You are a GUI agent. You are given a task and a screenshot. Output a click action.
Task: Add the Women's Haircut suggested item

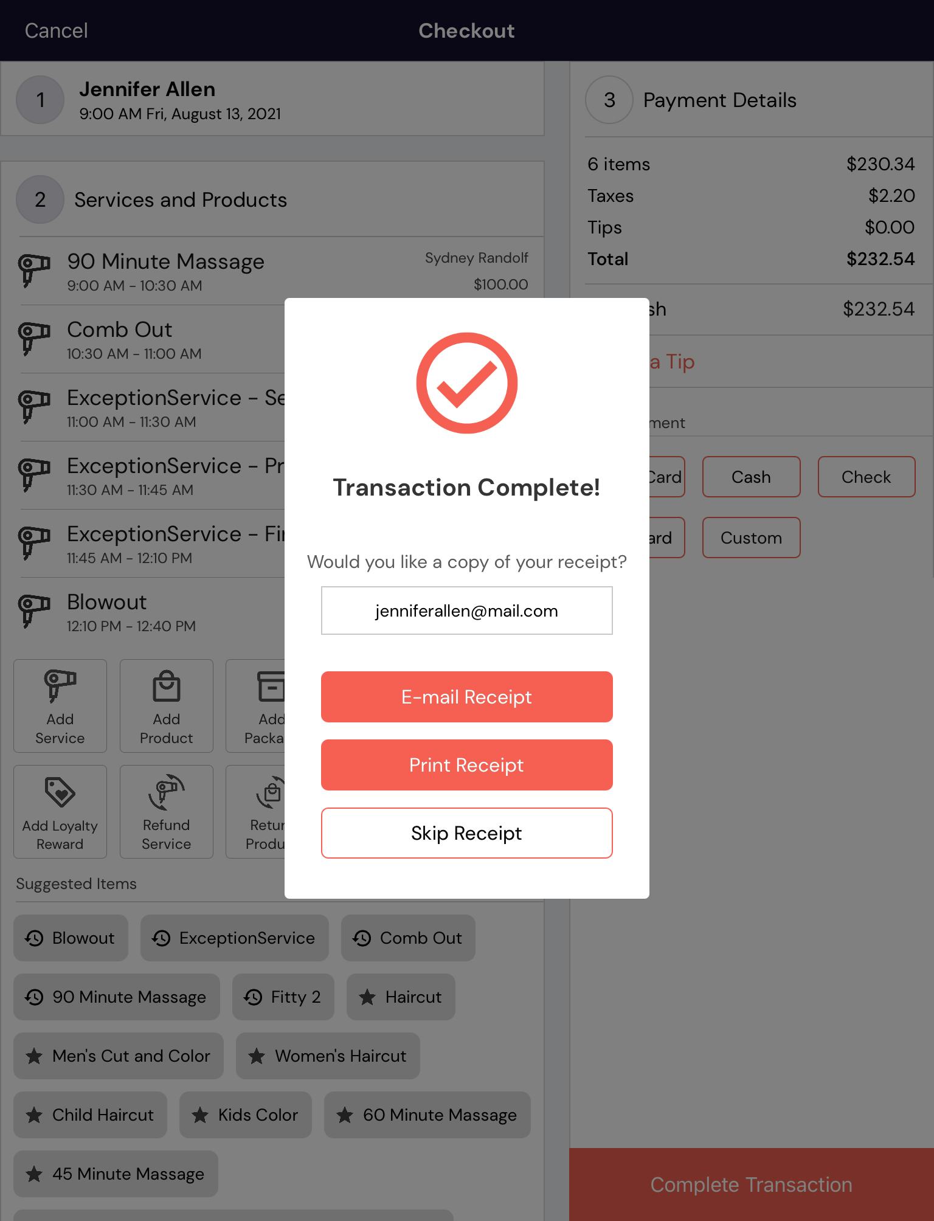tap(328, 1056)
